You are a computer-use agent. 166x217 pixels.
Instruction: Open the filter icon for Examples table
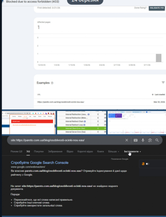[x=163, y=82]
